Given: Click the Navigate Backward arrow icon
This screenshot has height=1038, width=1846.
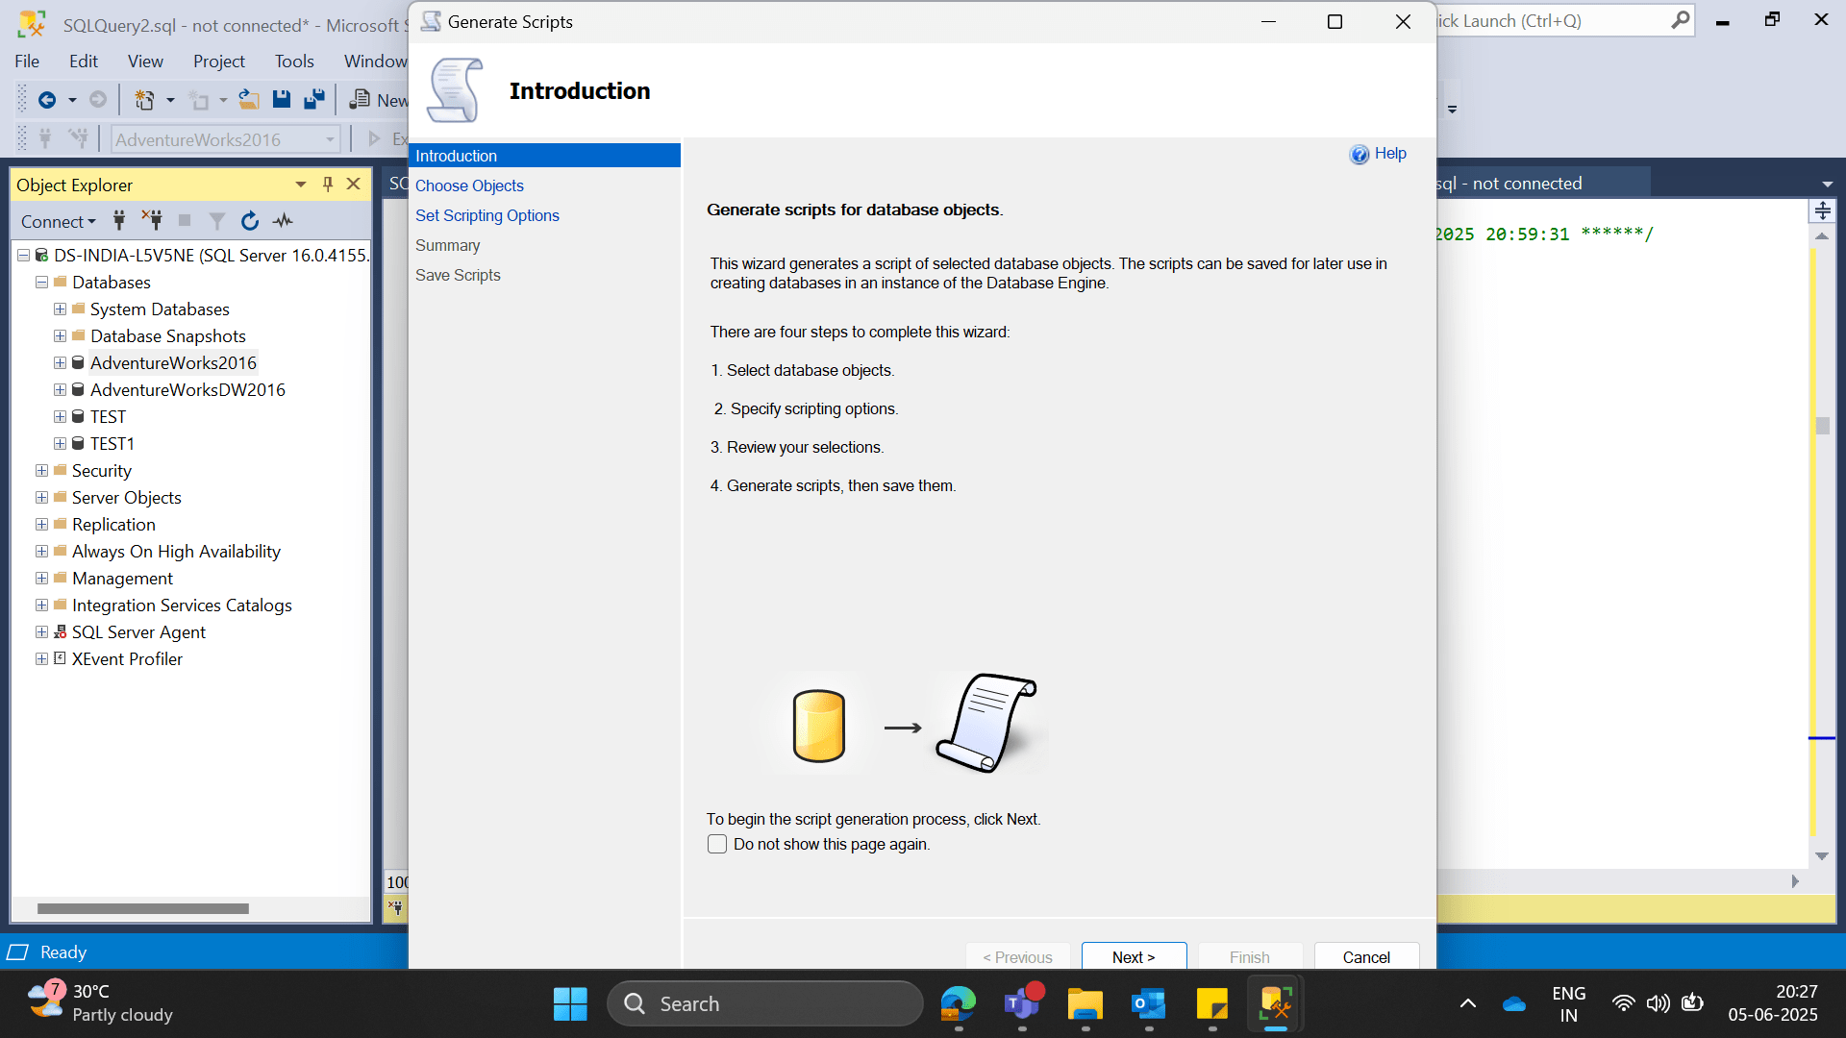Looking at the screenshot, I should point(47,100).
